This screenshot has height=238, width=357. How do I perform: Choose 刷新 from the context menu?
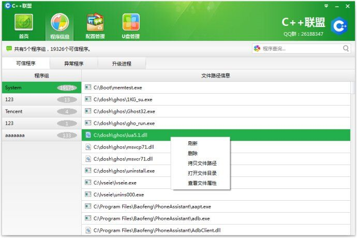192,143
